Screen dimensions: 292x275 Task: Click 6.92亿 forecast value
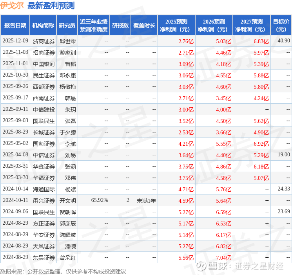(x=261, y=143)
